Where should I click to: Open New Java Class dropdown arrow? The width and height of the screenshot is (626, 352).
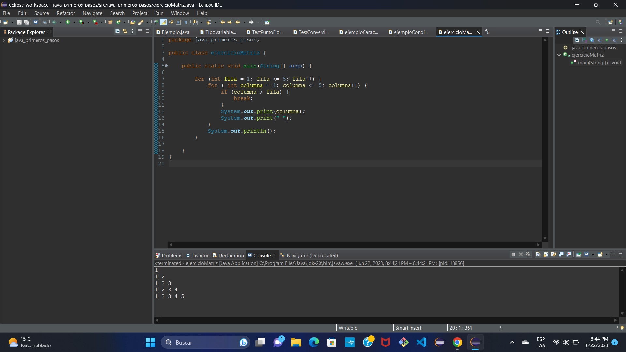pyautogui.click(x=125, y=22)
